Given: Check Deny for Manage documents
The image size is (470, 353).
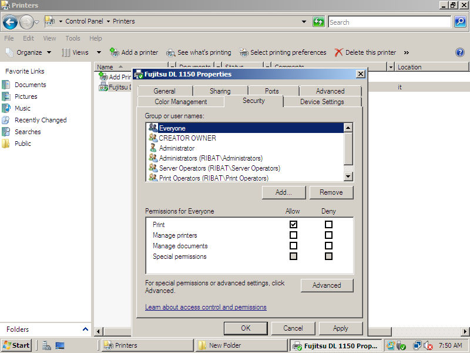Looking at the screenshot, I should (x=328, y=245).
